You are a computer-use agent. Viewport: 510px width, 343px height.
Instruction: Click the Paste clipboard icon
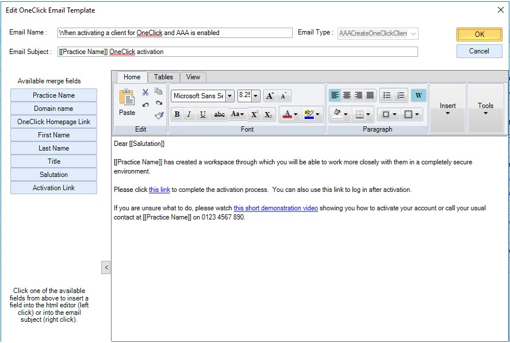[127, 97]
